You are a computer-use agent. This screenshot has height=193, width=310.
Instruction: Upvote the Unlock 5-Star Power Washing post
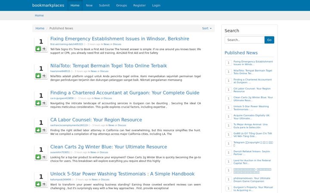(x=38, y=184)
